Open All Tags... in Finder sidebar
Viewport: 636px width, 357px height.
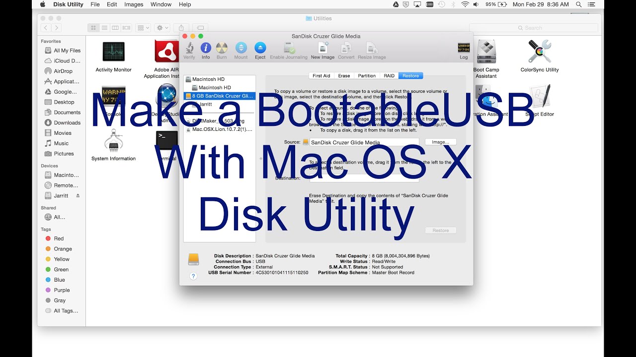pyautogui.click(x=62, y=311)
